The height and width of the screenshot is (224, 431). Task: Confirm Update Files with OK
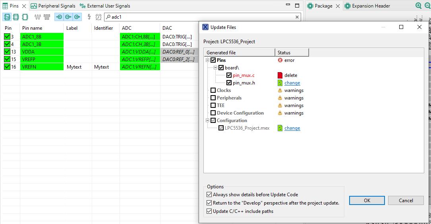click(x=367, y=201)
